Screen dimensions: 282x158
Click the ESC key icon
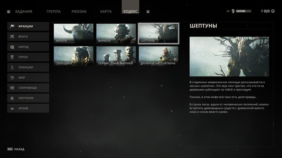coord(10,149)
